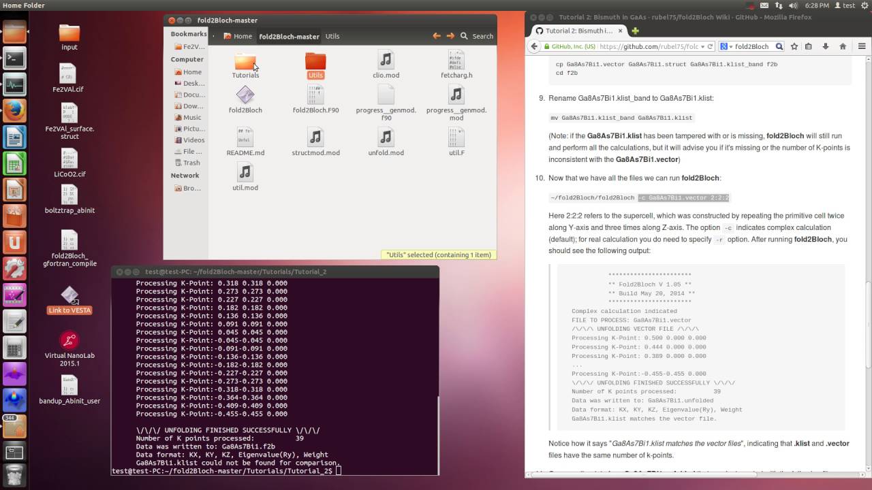Switch to the Tutorial 2: Bismuth tab
The height and width of the screenshot is (490, 872).
click(579, 31)
